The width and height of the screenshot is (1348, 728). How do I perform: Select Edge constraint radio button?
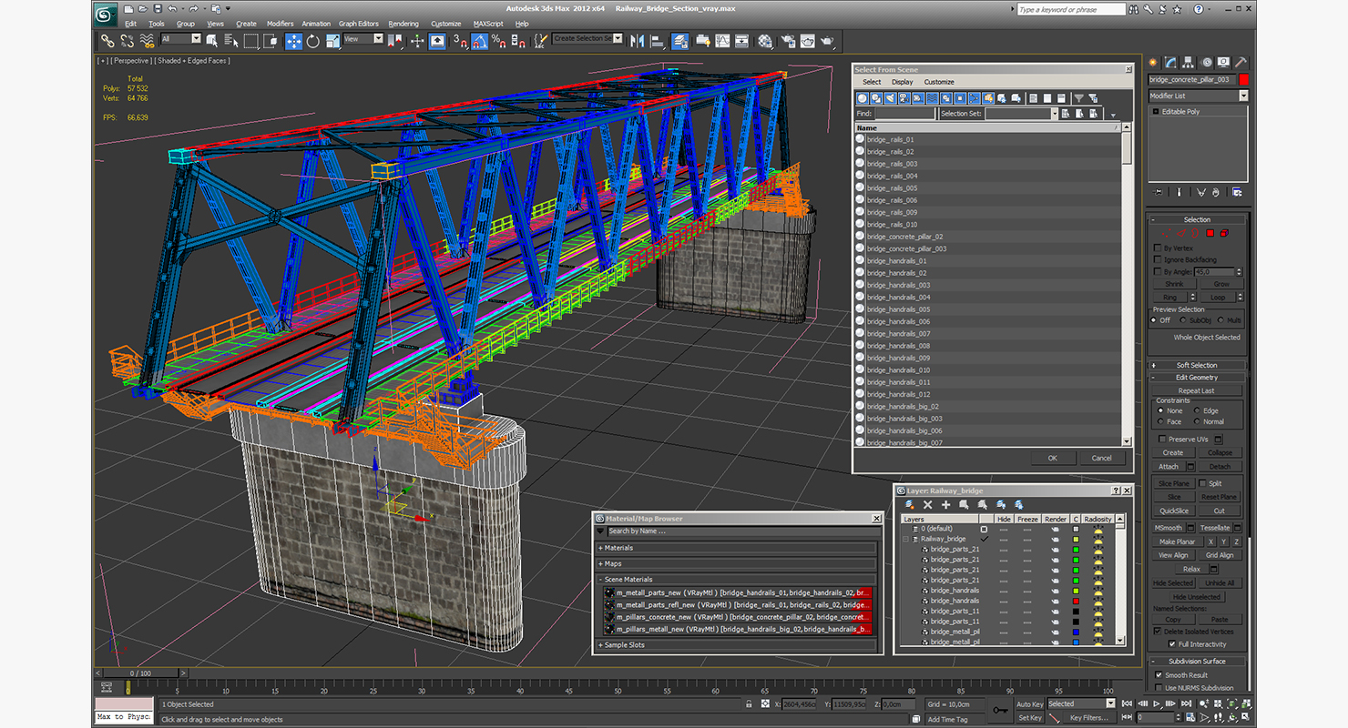click(1197, 410)
